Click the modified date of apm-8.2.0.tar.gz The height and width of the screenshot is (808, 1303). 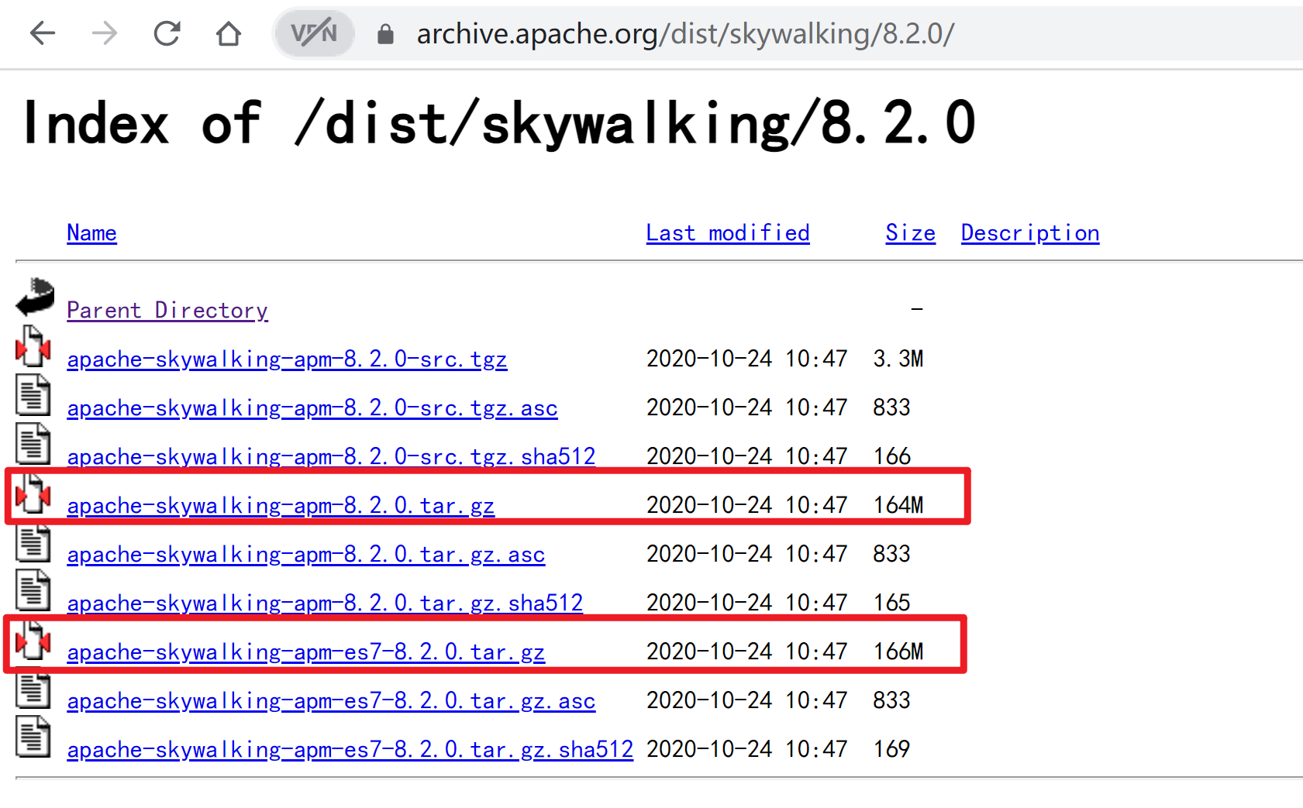(x=747, y=505)
